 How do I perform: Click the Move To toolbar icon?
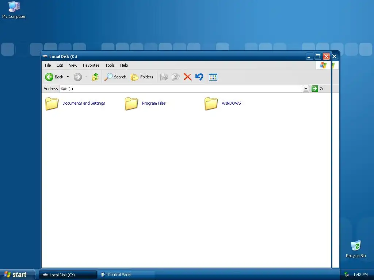click(x=164, y=77)
